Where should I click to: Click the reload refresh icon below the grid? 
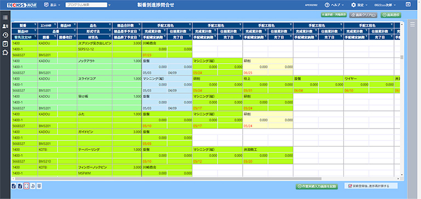tap(33, 186)
